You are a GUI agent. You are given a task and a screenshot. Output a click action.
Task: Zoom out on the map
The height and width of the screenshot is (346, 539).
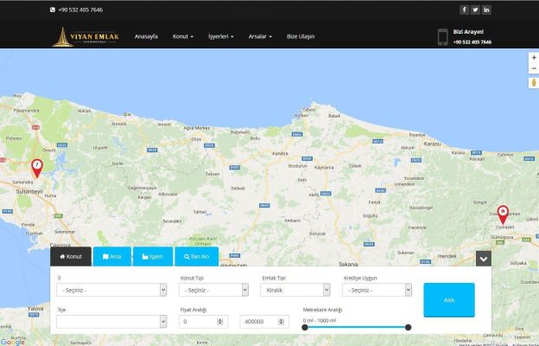533,68
